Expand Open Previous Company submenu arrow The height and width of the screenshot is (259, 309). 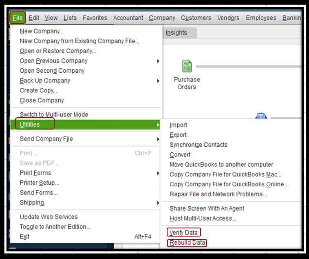point(158,61)
